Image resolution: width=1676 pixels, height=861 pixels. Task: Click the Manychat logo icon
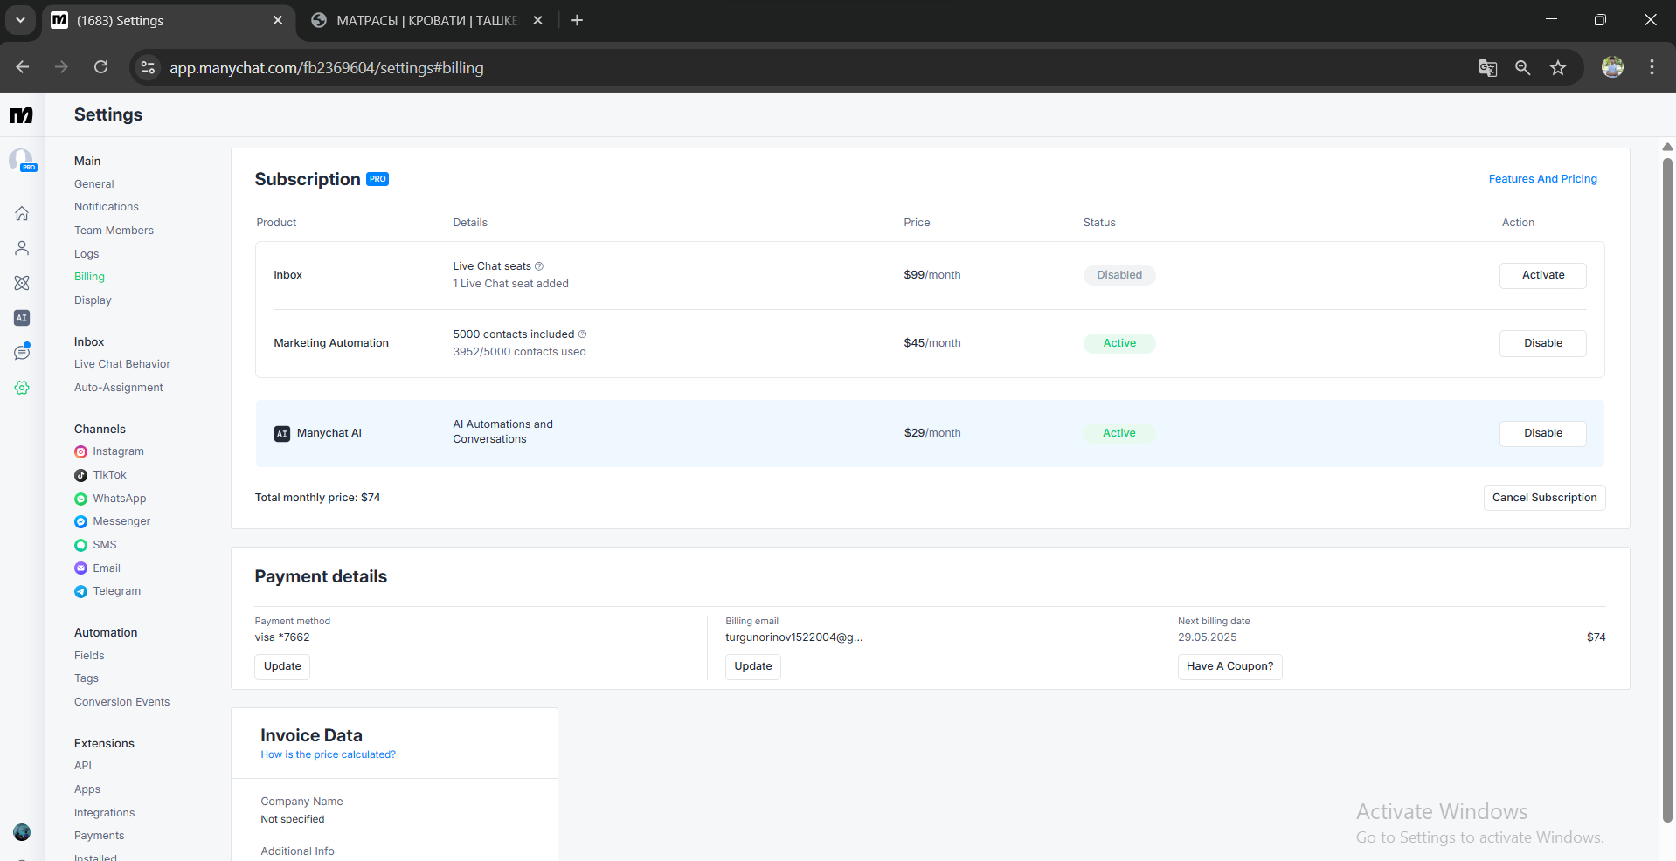[21, 115]
